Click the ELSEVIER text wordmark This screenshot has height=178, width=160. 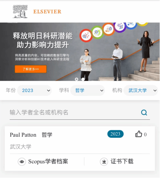(47, 12)
